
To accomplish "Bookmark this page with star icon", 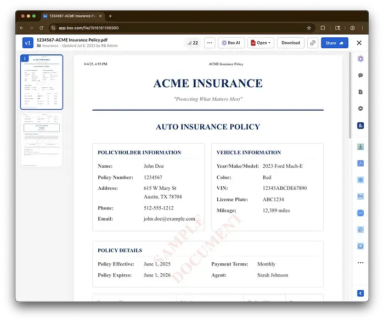I will coord(309,28).
